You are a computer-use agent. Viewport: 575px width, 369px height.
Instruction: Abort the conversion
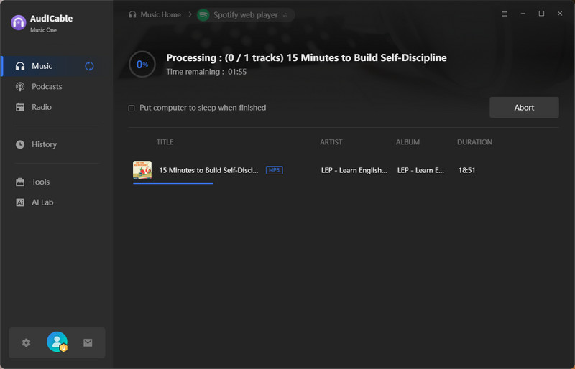click(x=524, y=108)
